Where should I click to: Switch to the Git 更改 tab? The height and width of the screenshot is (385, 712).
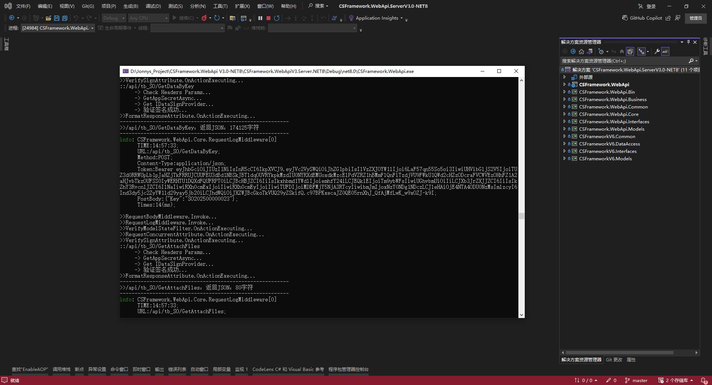click(x=614, y=359)
